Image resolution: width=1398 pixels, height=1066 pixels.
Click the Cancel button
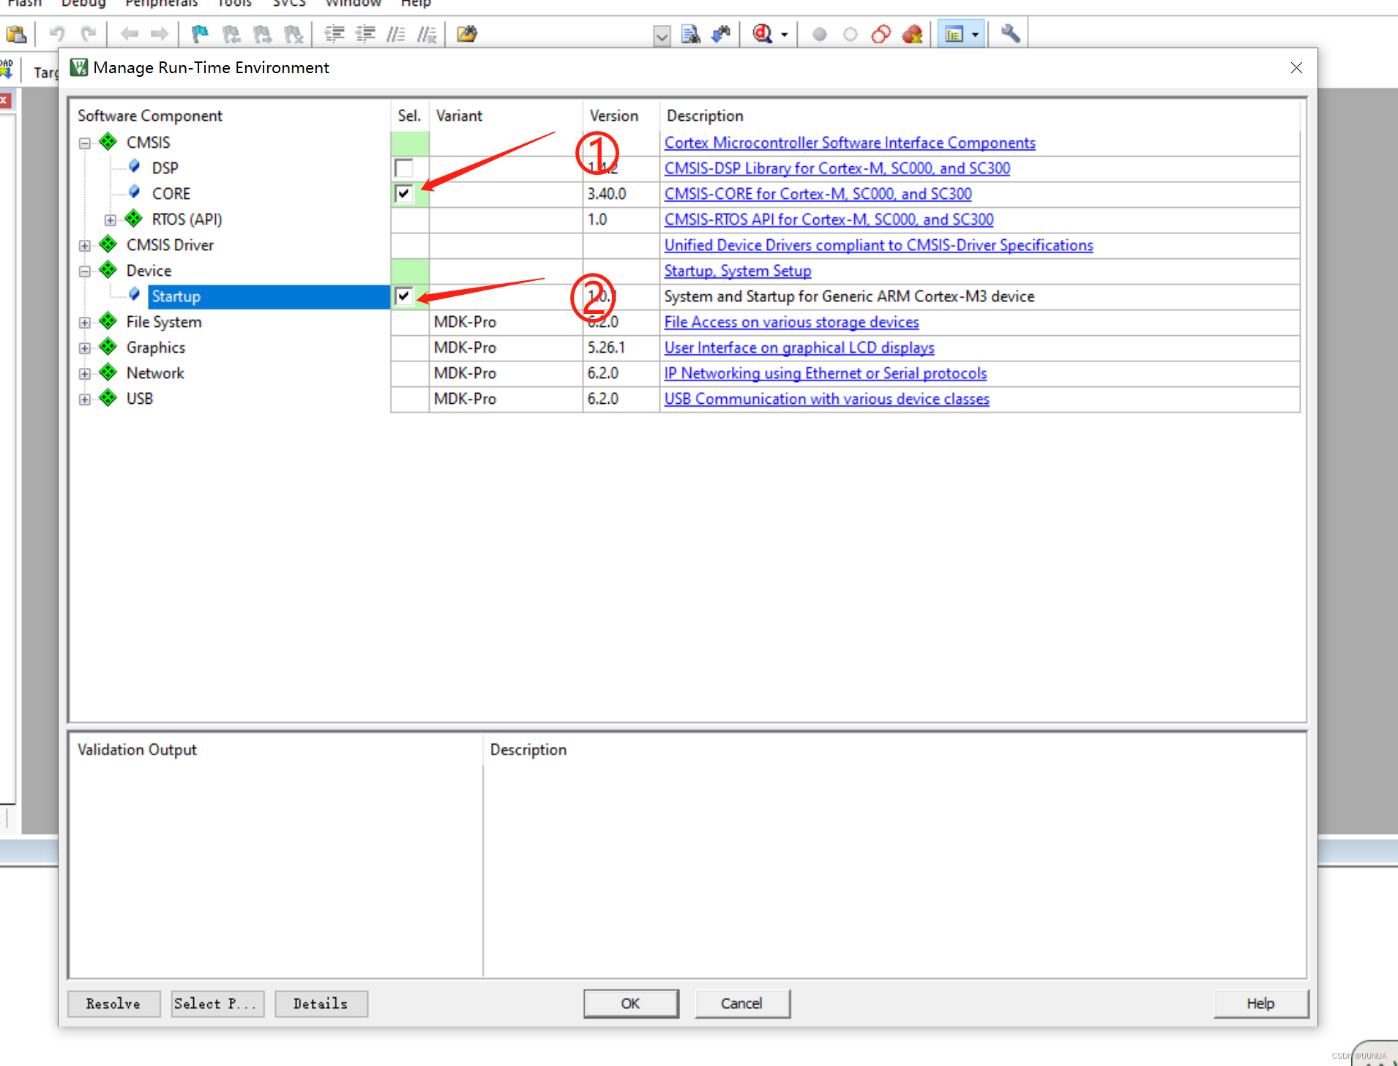pos(742,1004)
